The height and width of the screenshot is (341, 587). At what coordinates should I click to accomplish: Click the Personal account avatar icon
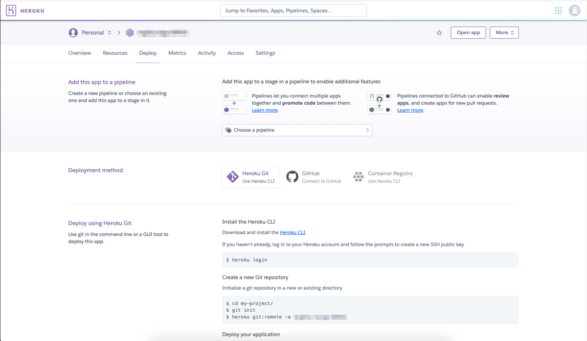73,33
